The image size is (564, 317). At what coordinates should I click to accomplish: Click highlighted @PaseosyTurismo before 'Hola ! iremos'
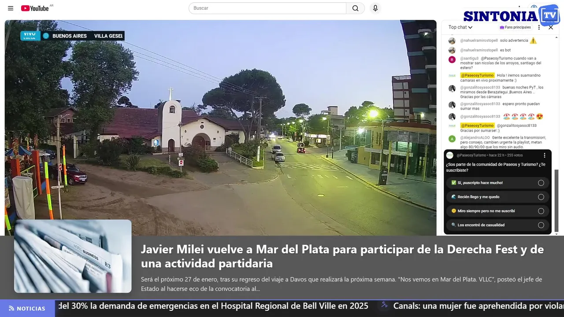pyautogui.click(x=477, y=75)
